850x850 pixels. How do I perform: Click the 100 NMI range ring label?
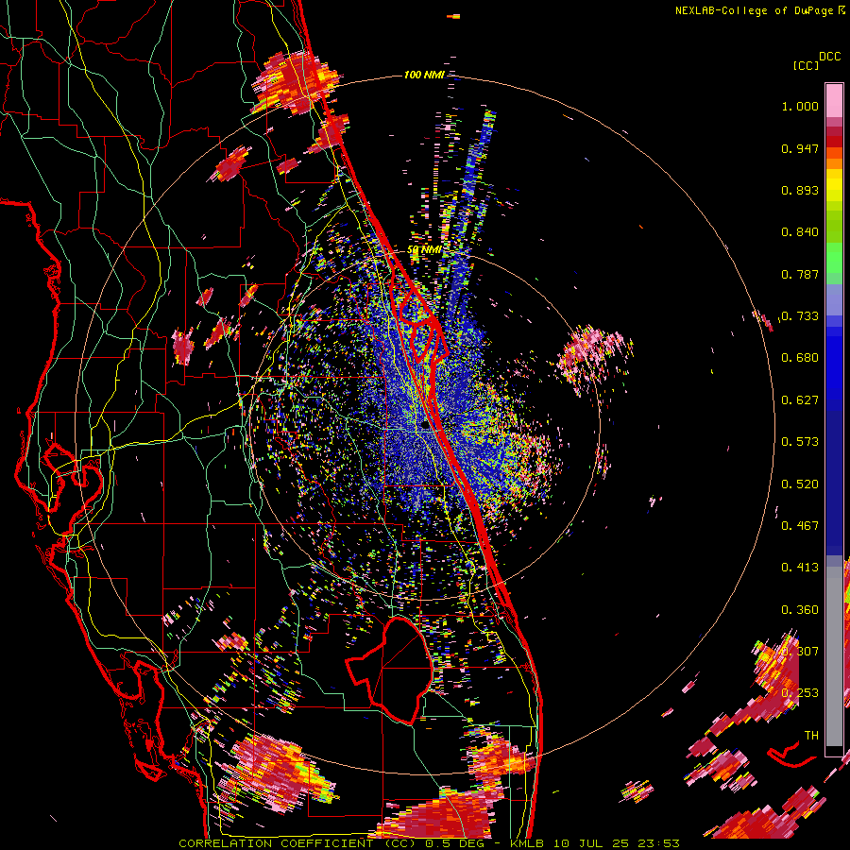pyautogui.click(x=424, y=75)
